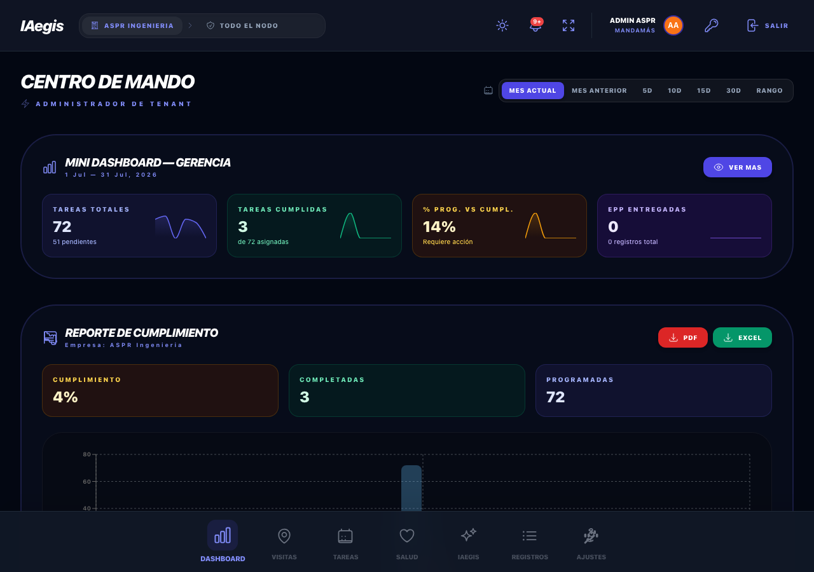Click the date range 1 Jul — 31 Jul, 2026
814x572 pixels.
(111, 175)
